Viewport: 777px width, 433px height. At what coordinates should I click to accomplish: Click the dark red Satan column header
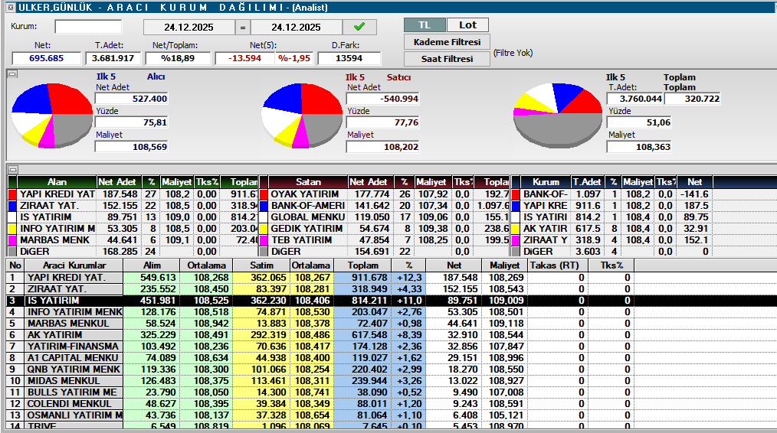click(309, 182)
